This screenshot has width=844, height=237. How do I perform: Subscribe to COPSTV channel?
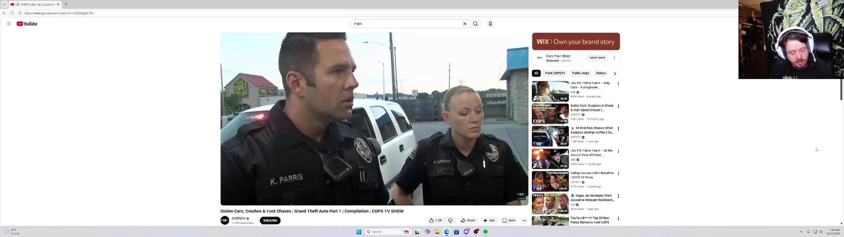coord(270,221)
